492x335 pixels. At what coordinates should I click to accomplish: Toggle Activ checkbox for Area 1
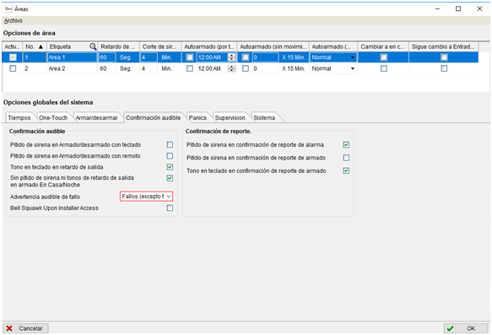tap(13, 57)
